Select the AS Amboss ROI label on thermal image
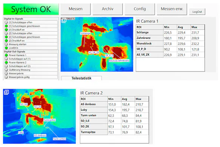This screenshot has height=147, width=220. click(40, 136)
